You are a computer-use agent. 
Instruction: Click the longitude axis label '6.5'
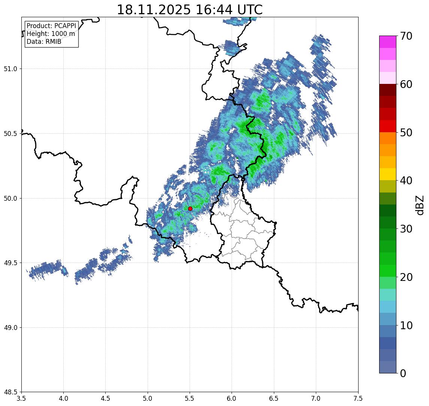click(274, 399)
